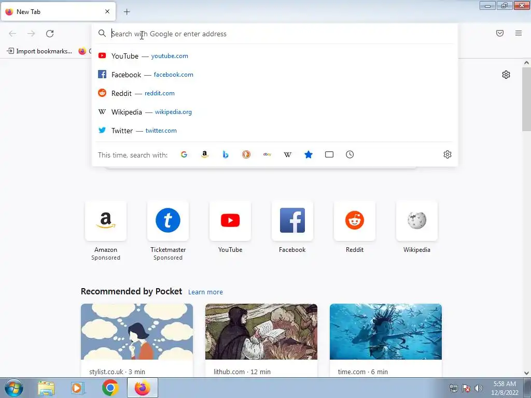Image resolution: width=531 pixels, height=398 pixels.
Task: Select Wikipedia wikipedia.org suggestion
Action: (x=275, y=112)
